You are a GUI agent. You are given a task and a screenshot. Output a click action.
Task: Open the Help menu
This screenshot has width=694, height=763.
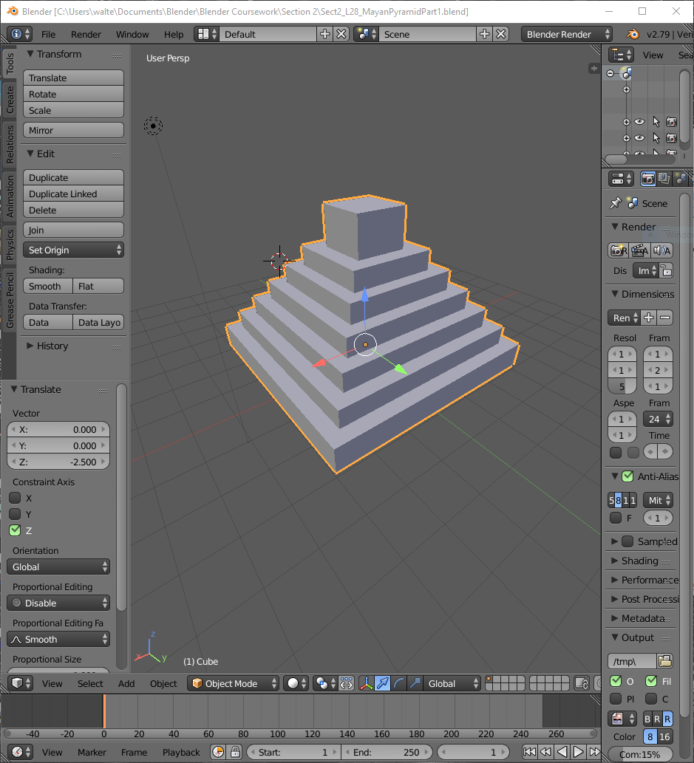click(x=174, y=35)
